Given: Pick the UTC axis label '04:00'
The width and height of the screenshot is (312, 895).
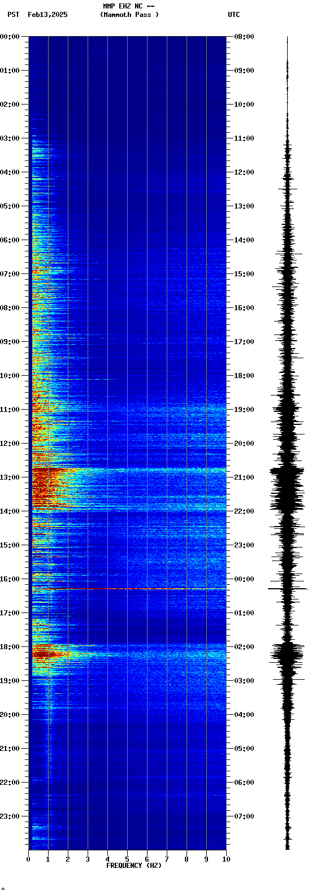Looking at the screenshot, I should coord(244,715).
